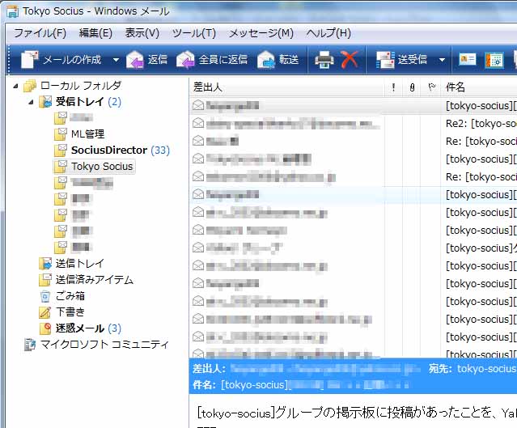The width and height of the screenshot is (517, 428).
Task: Click the マイクロソフト コミュニティ icon
Action: coord(30,345)
